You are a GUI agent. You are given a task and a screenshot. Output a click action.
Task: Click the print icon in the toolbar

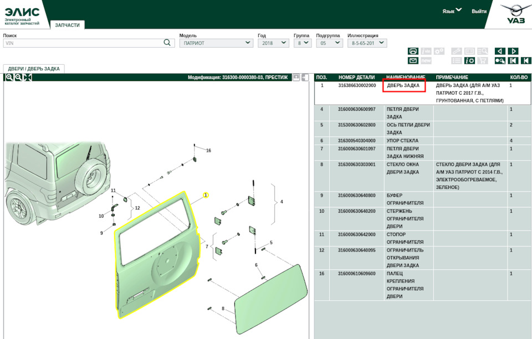click(413, 51)
